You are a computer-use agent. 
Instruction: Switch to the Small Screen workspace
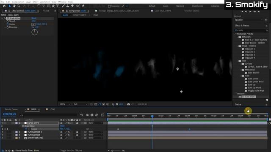197,6
